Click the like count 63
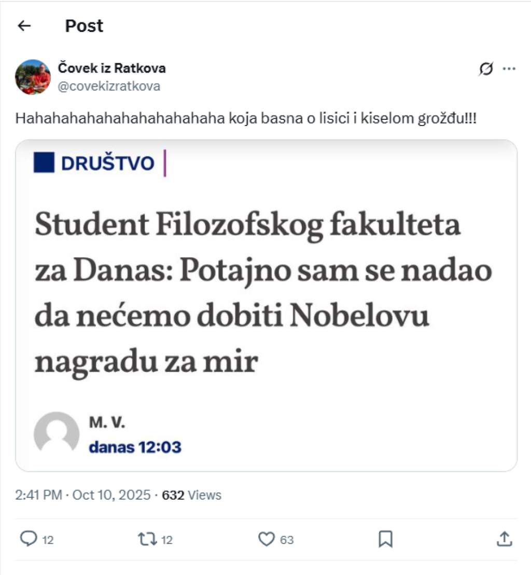 click(x=287, y=540)
